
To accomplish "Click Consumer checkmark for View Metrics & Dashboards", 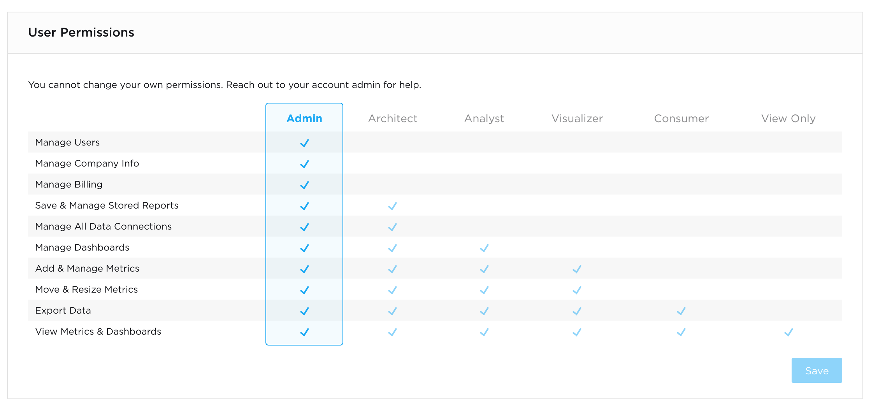I will tap(681, 332).
